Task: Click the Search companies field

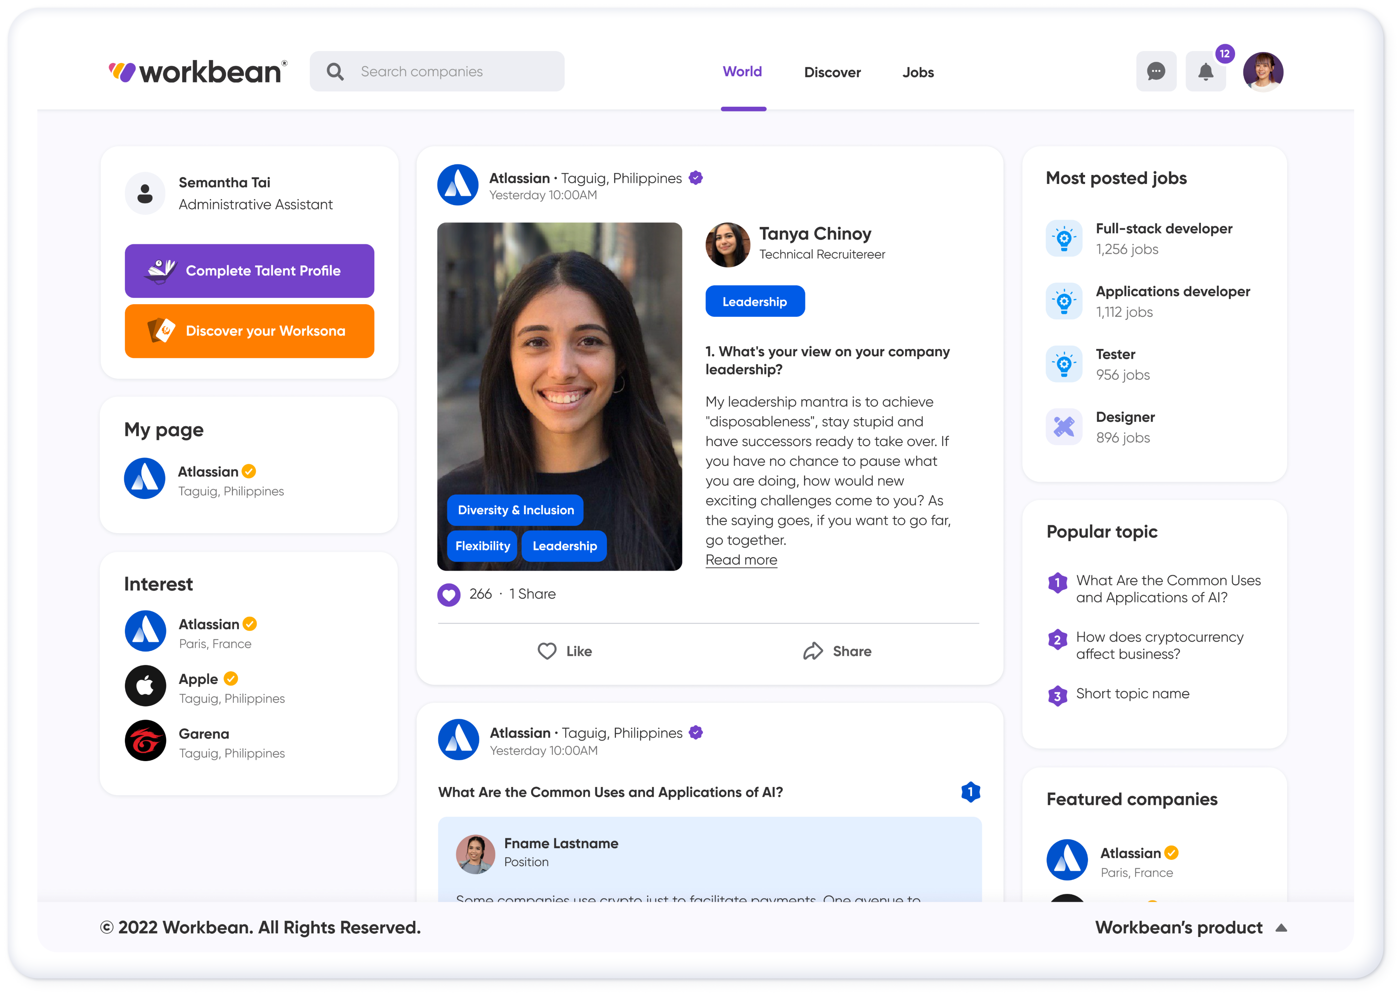Action: [437, 72]
